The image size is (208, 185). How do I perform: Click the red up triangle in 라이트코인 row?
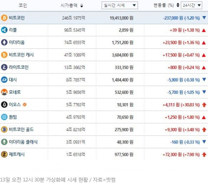click(x=204, y=68)
